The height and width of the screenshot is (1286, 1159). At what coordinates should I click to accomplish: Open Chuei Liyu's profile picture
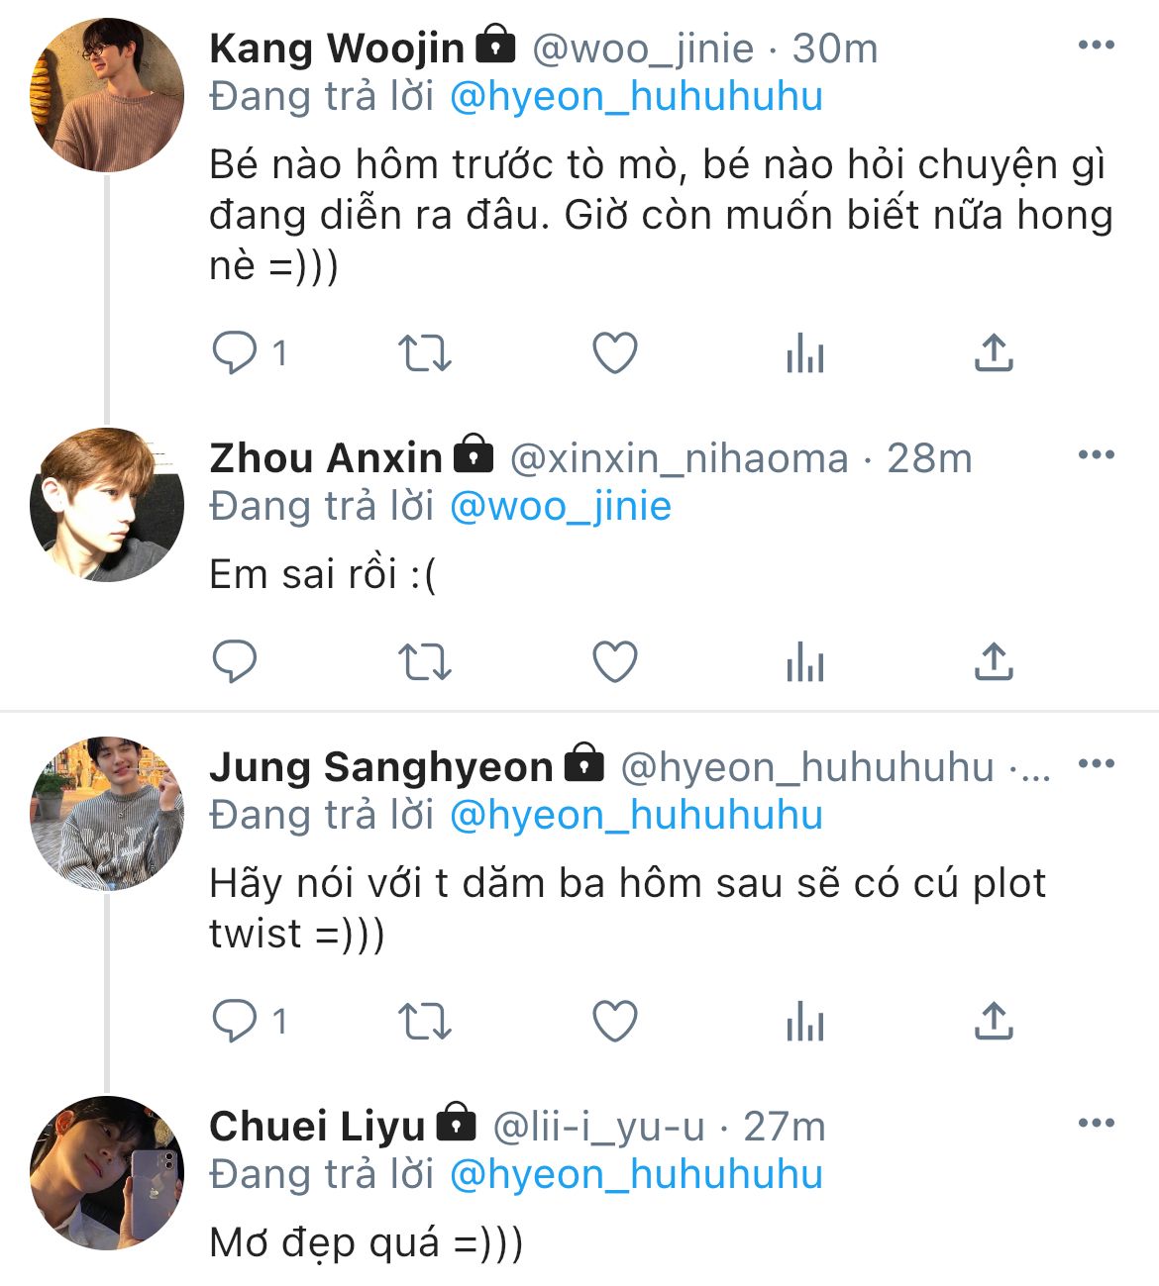pos(107,1173)
